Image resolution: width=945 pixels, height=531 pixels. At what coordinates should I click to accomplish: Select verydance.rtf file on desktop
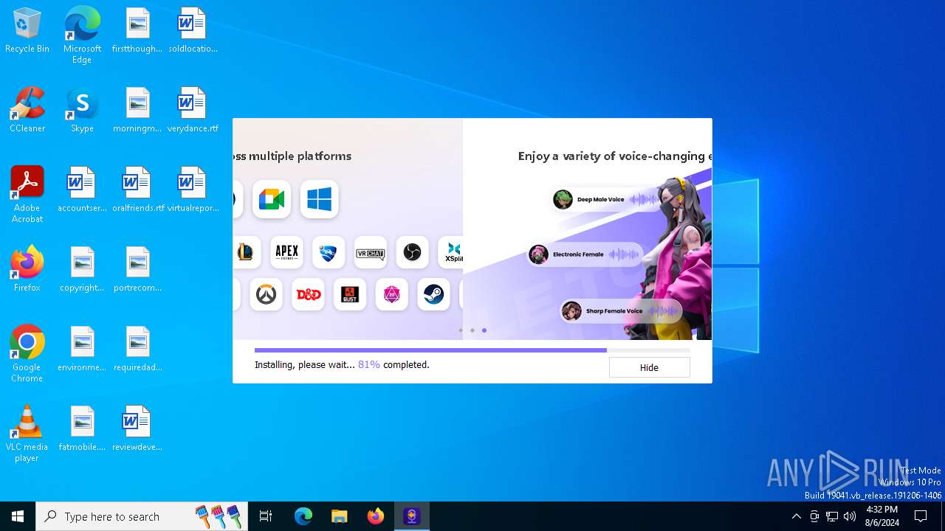pos(193,111)
